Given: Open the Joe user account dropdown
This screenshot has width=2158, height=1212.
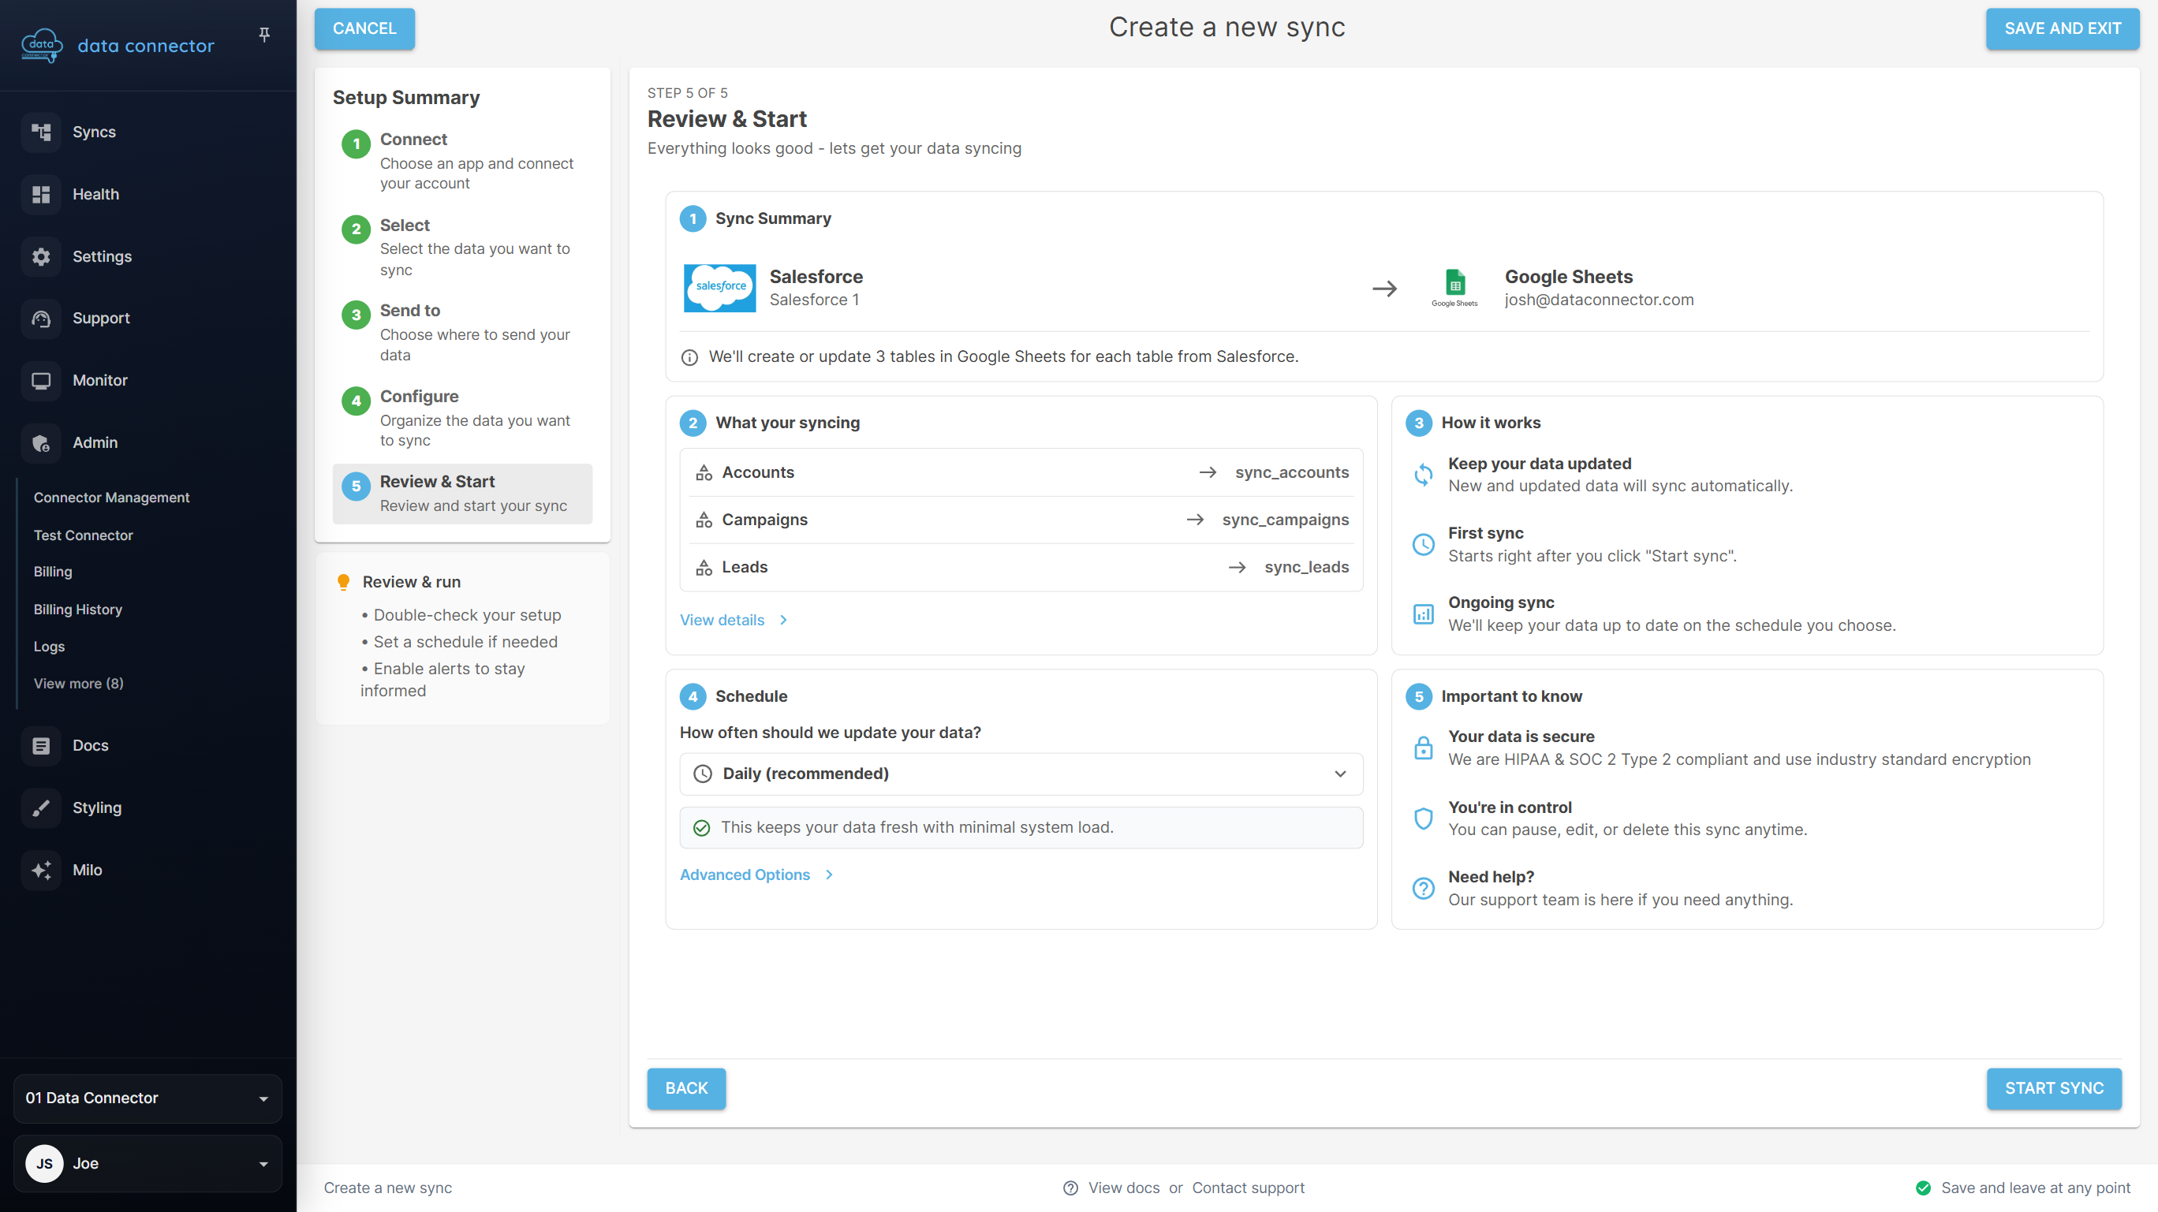Looking at the screenshot, I should pyautogui.click(x=147, y=1163).
